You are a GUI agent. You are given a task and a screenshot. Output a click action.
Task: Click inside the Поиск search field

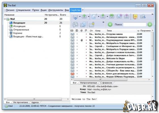tap(135, 24)
